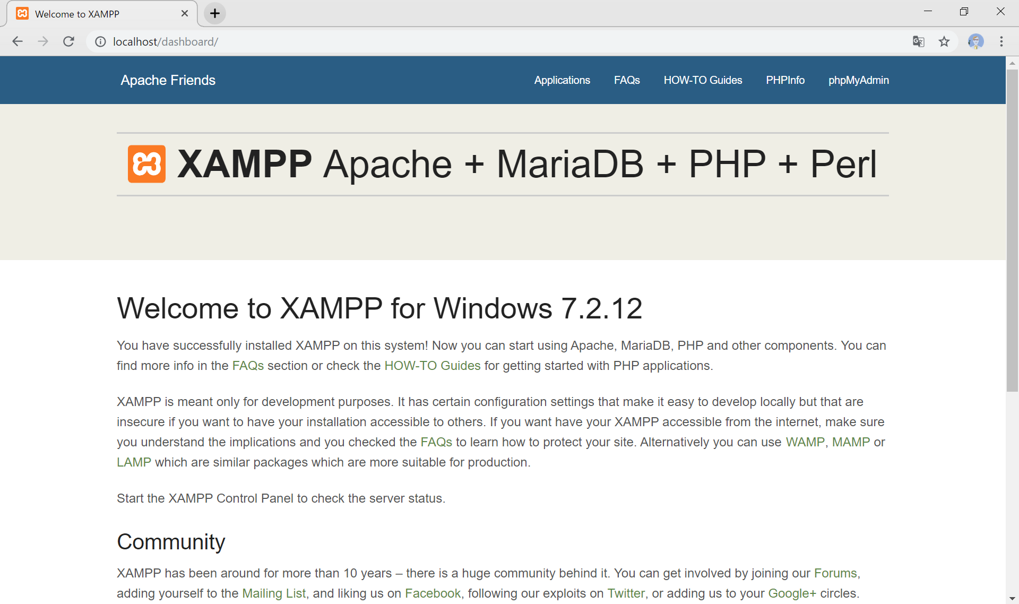Follow the Mailing List link

point(274,593)
